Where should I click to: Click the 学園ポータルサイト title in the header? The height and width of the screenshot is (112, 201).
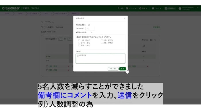(x=32, y=8)
